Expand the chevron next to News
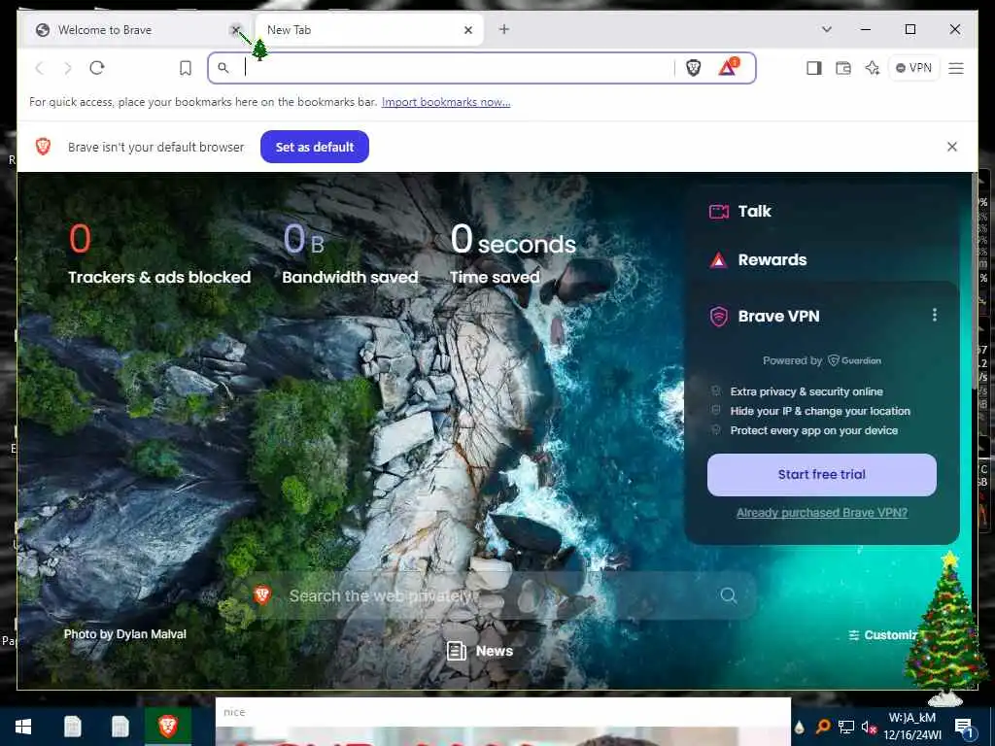 pyautogui.click(x=532, y=651)
